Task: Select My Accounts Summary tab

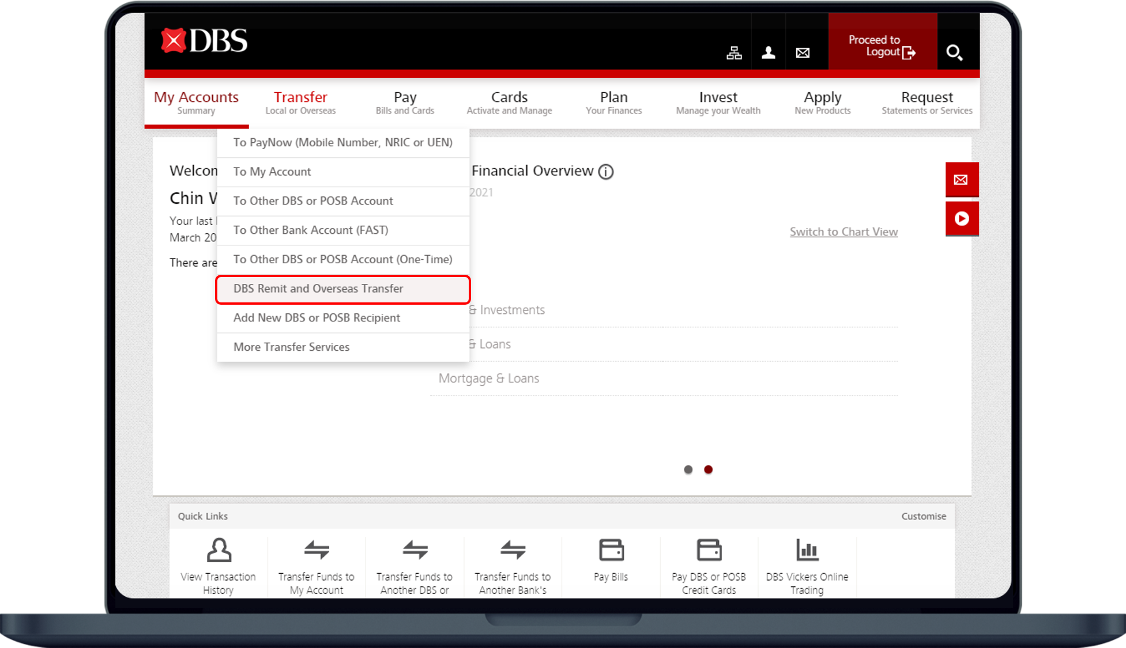Action: click(196, 103)
